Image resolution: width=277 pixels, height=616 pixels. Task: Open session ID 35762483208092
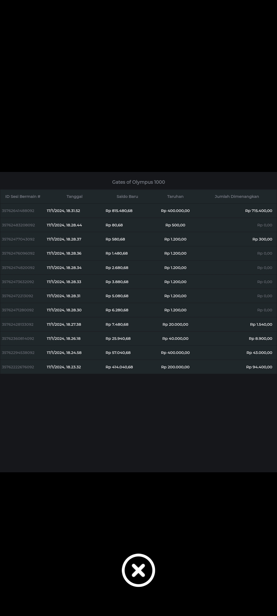18,225
